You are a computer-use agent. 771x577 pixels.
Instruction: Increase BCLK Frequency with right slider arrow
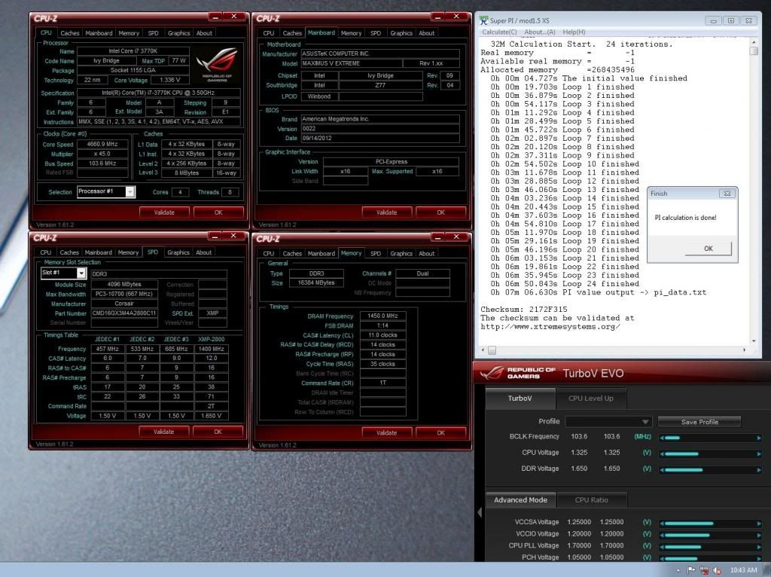pyautogui.click(x=759, y=438)
